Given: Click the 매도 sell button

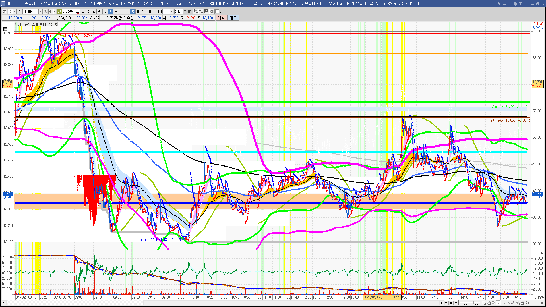Looking at the screenshot, I should coord(233,18).
